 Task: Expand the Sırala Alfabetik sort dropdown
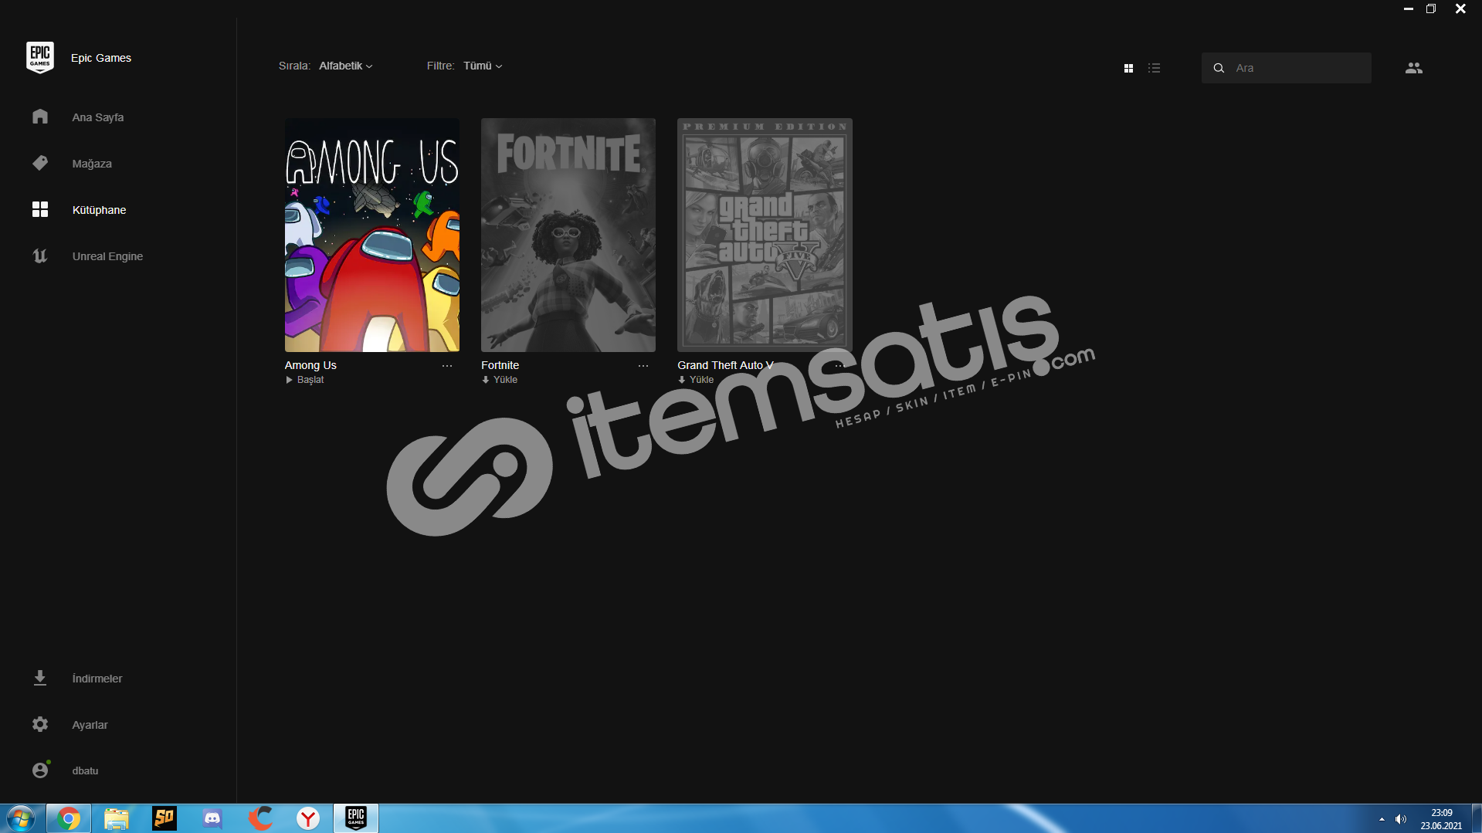coord(346,66)
